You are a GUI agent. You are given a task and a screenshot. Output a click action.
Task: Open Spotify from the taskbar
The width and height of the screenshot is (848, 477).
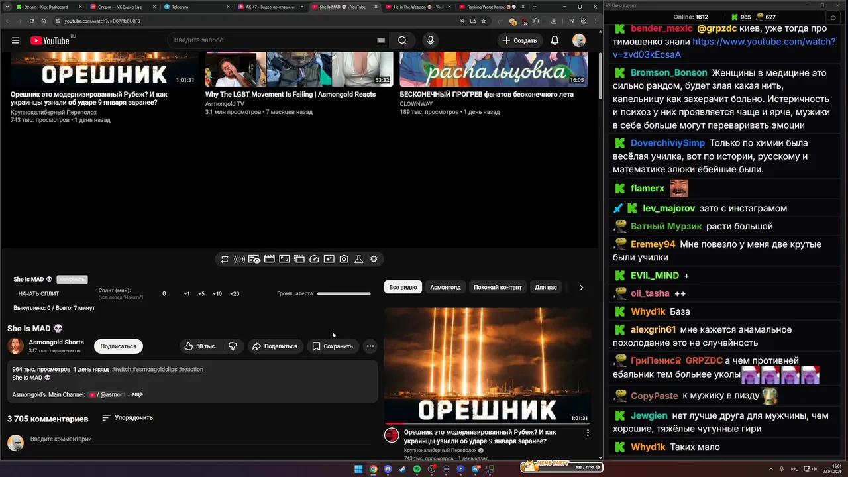click(x=417, y=469)
